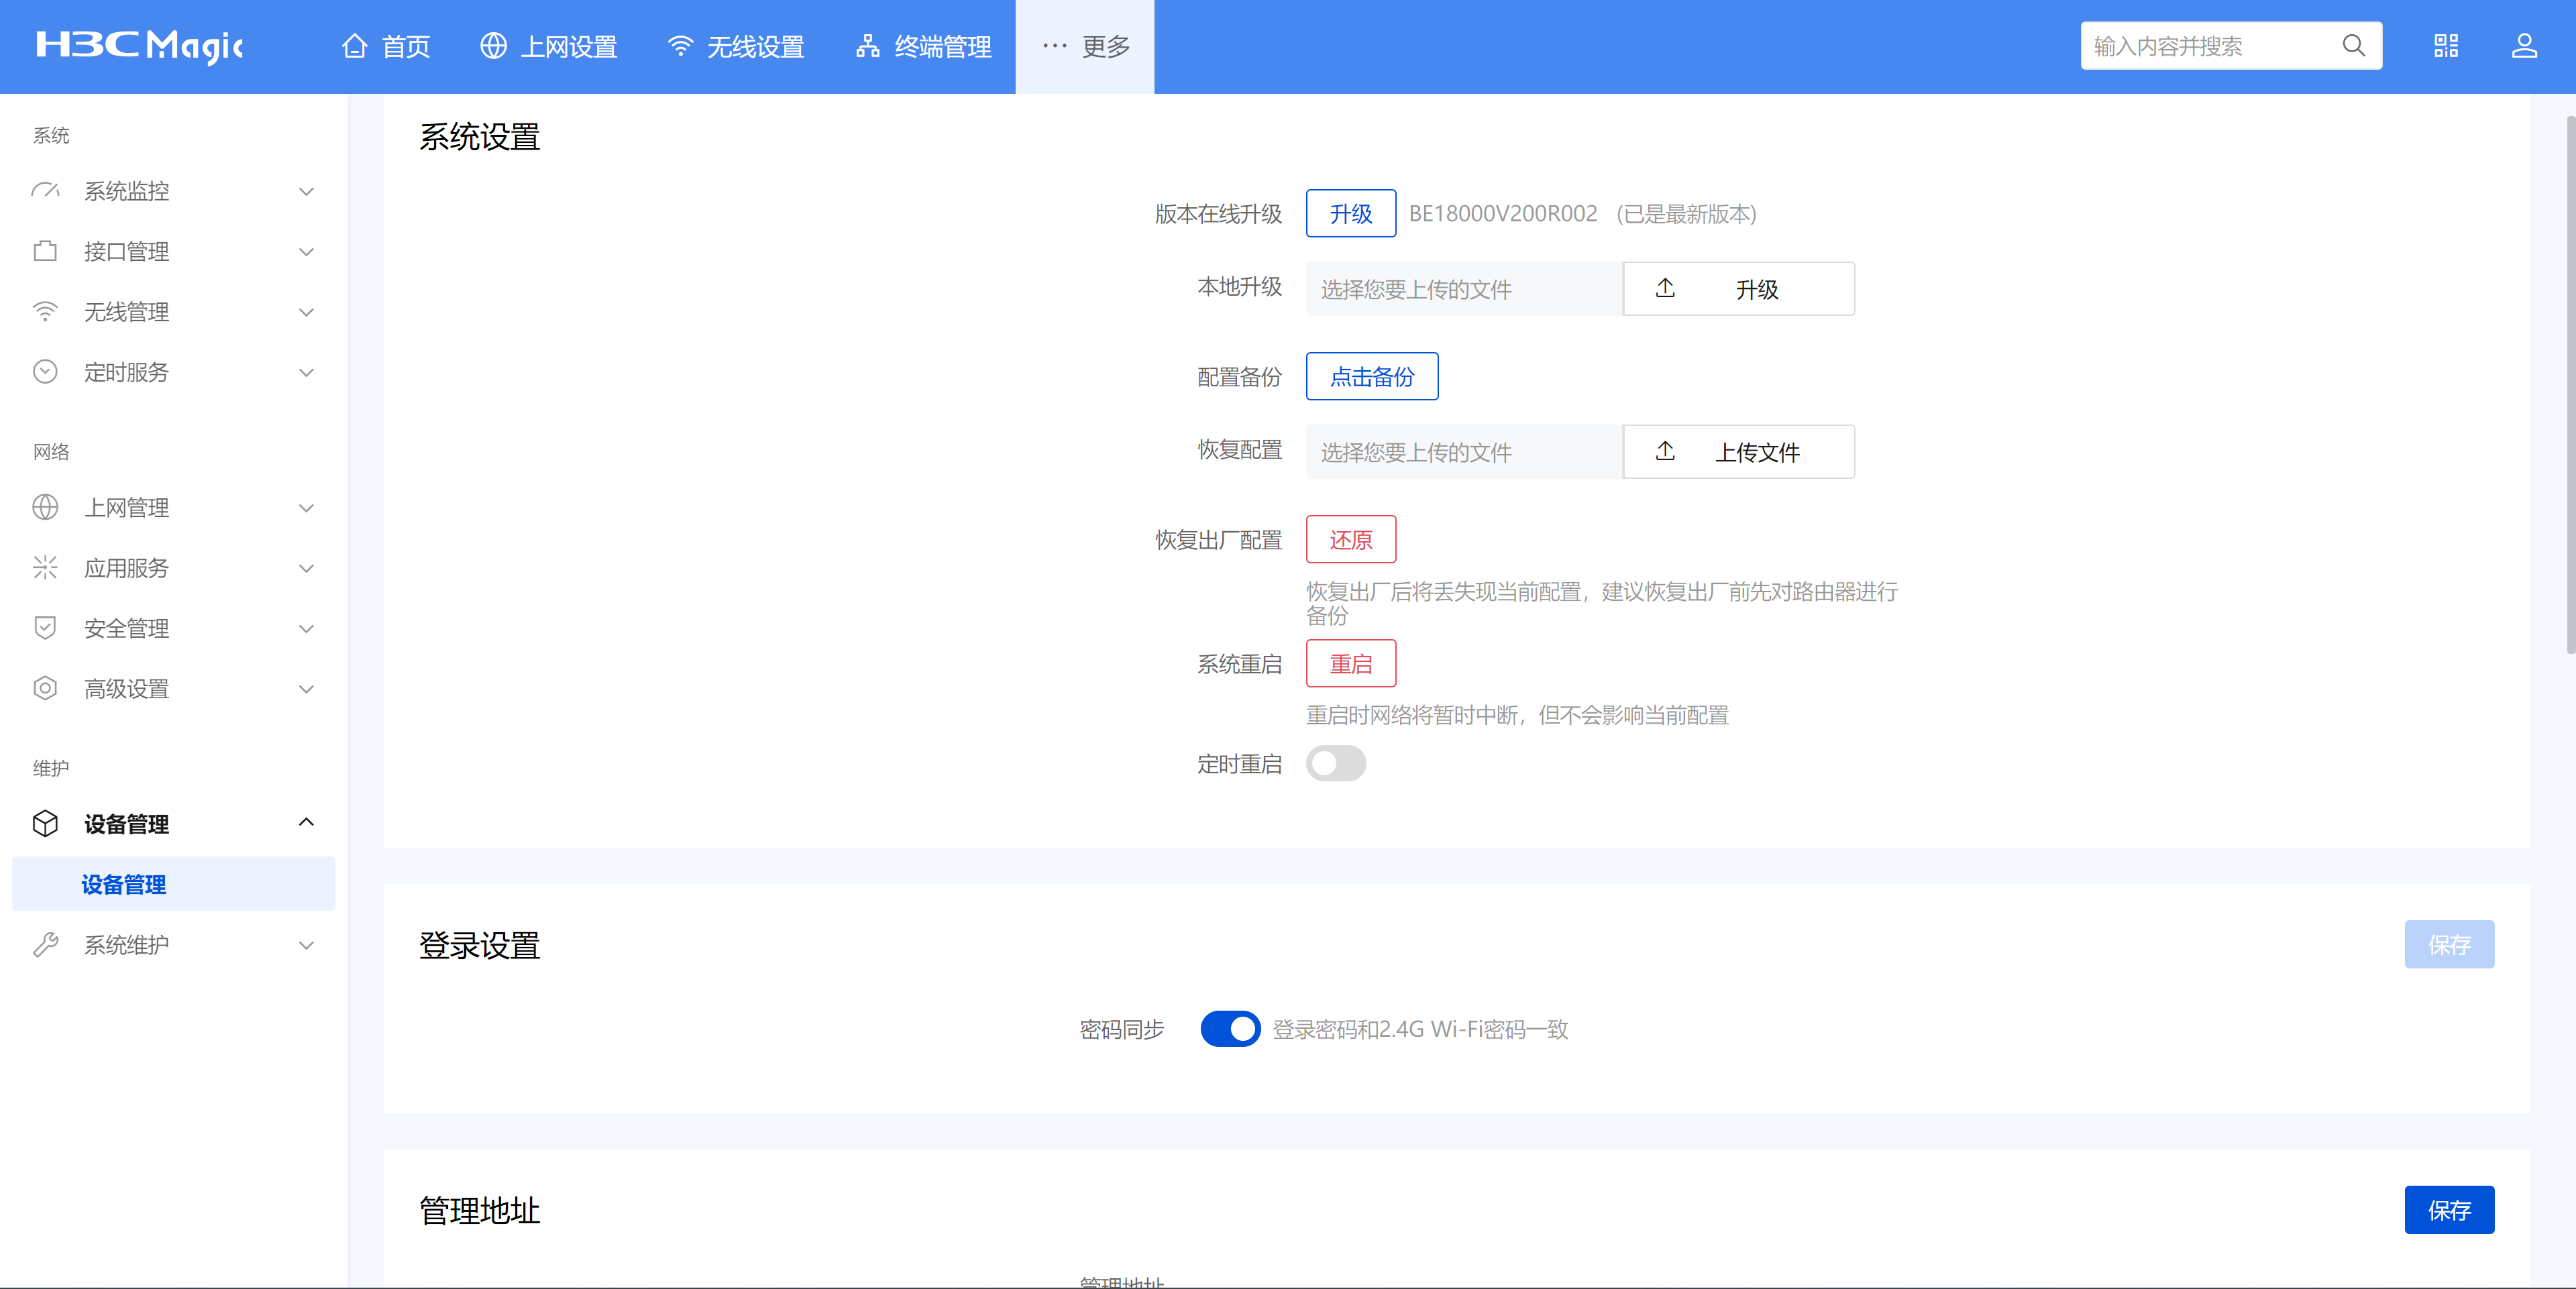Click 保存 in 登录设置 section
2576x1289 pixels.
2449,944
